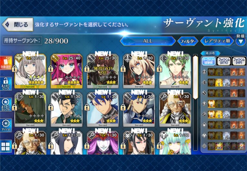Switch to the フォウくん (ATK) tab
This screenshot has height=171, width=247.
click(224, 61)
